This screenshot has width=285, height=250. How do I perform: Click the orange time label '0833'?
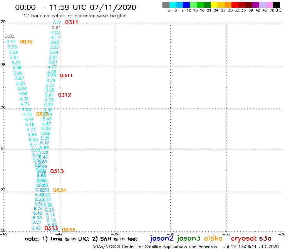point(68,230)
